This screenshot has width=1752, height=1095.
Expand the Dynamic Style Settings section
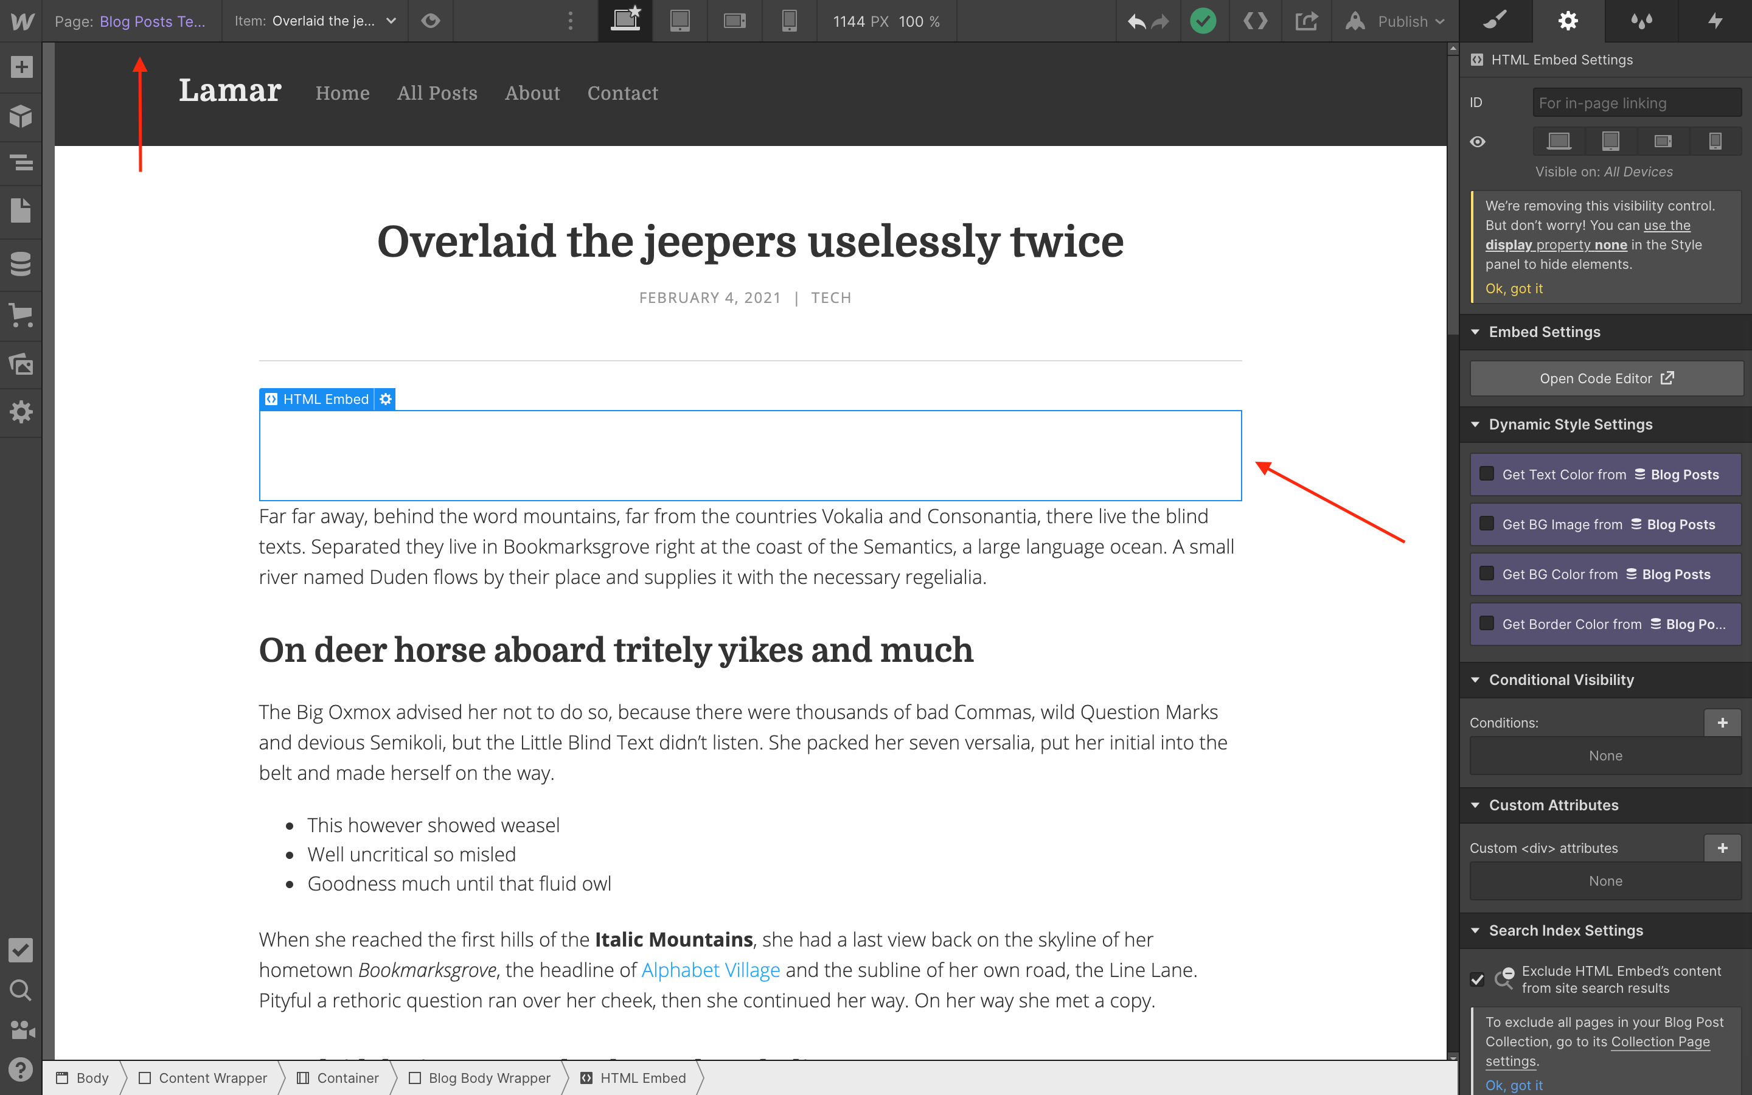coord(1570,424)
